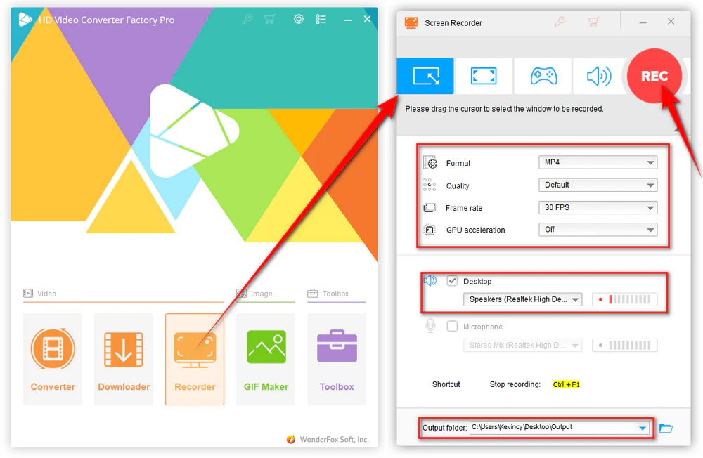
Task: Expand the Output folder path dropdown
Action: tap(642, 428)
